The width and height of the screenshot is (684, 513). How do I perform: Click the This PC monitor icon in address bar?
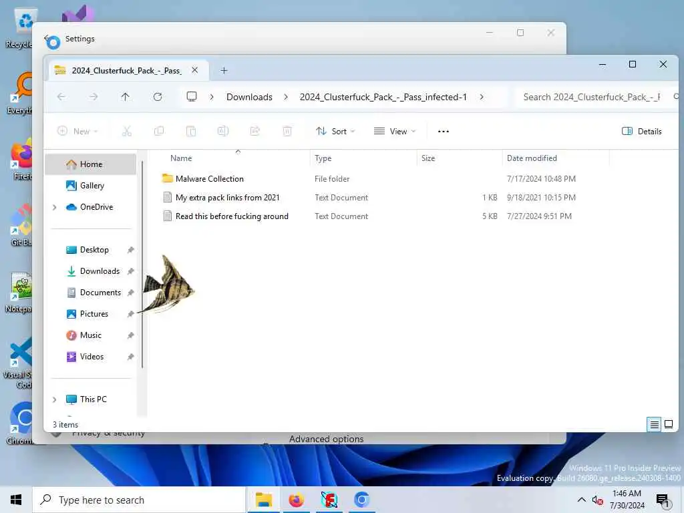point(192,97)
